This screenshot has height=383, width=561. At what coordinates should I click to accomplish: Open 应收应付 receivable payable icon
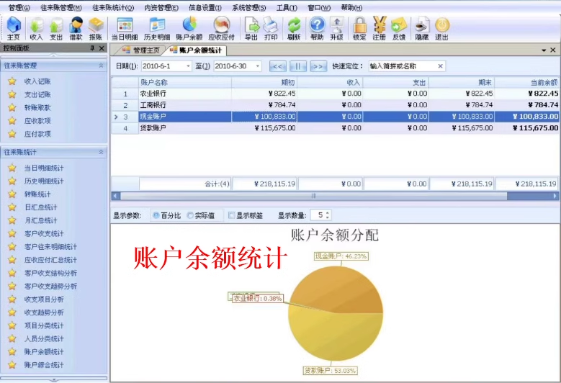point(222,29)
